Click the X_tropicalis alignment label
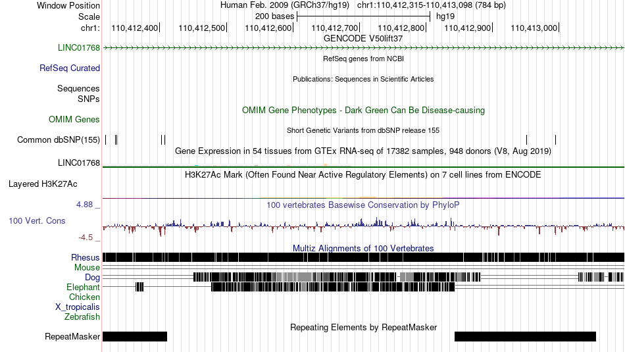The height and width of the screenshot is (352, 625). click(78, 307)
